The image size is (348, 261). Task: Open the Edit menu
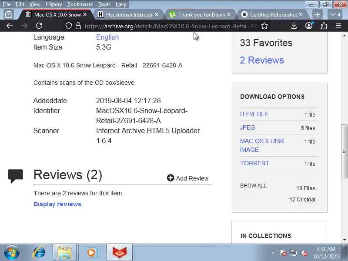coord(20,4)
